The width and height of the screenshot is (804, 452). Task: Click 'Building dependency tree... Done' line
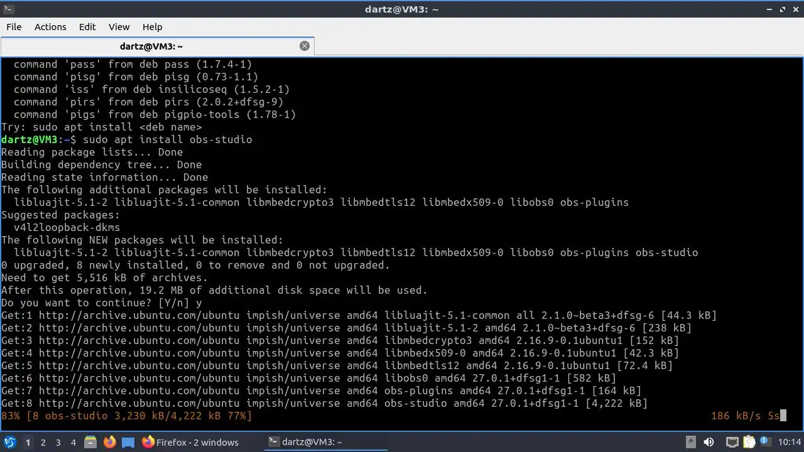[x=101, y=164]
